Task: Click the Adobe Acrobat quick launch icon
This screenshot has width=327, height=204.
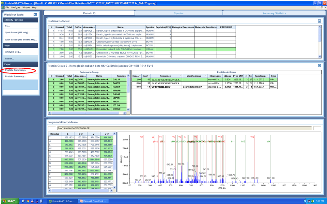Action: coord(37,201)
